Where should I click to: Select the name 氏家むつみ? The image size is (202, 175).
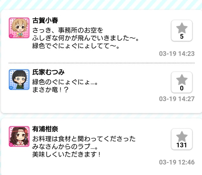[x=48, y=72]
